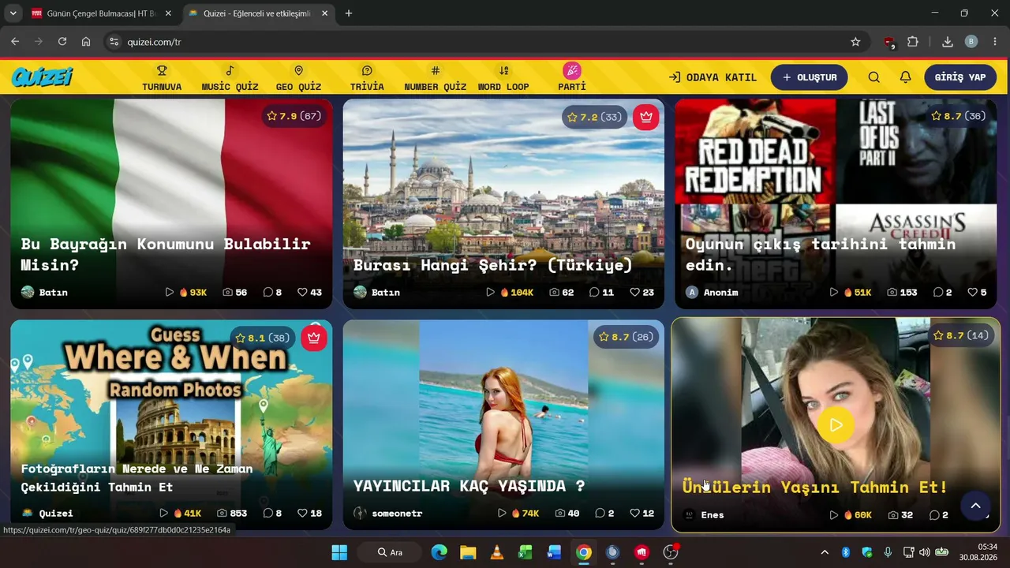Open the Chrome profile avatar
1010x568 pixels.
click(971, 42)
